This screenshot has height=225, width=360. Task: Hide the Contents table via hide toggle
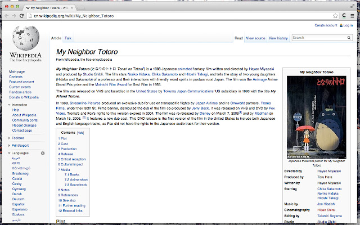80,133
